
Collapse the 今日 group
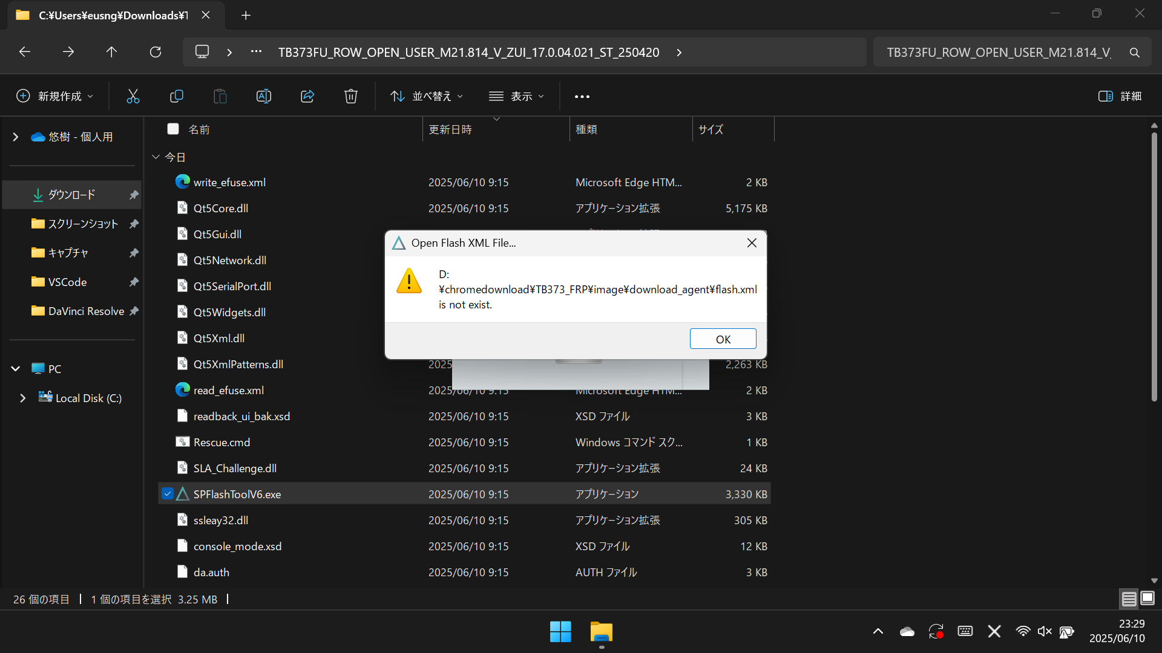[x=156, y=157]
